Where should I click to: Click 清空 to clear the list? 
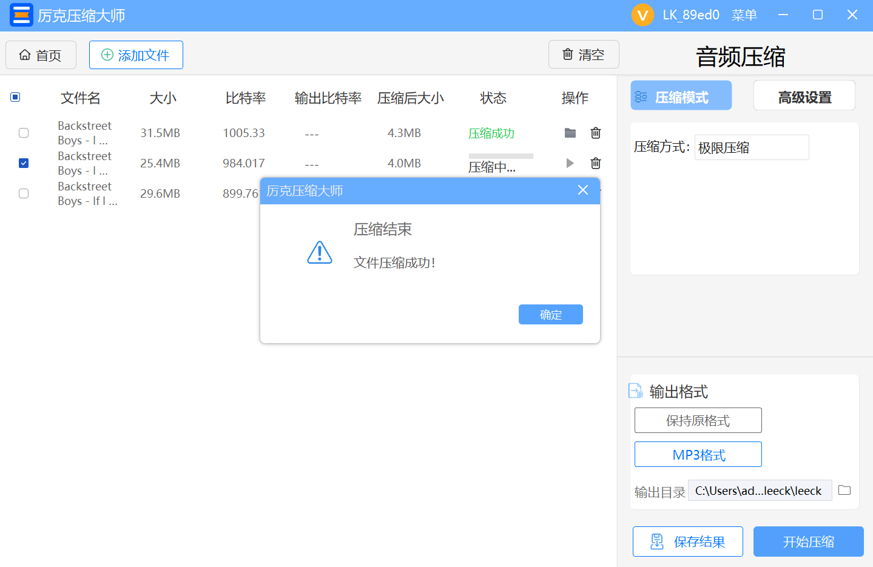pos(584,55)
